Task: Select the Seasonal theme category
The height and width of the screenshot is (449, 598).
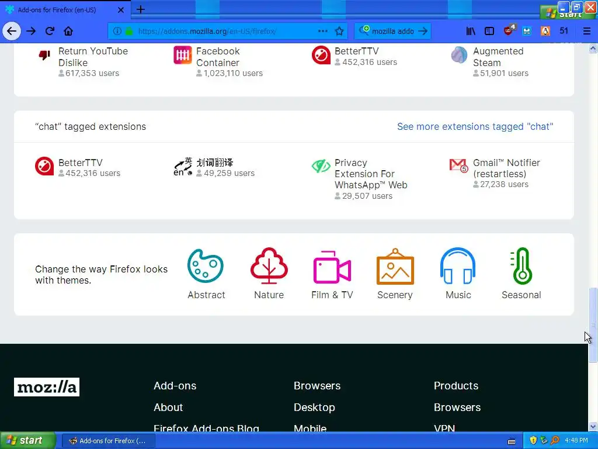Action: coord(521,274)
